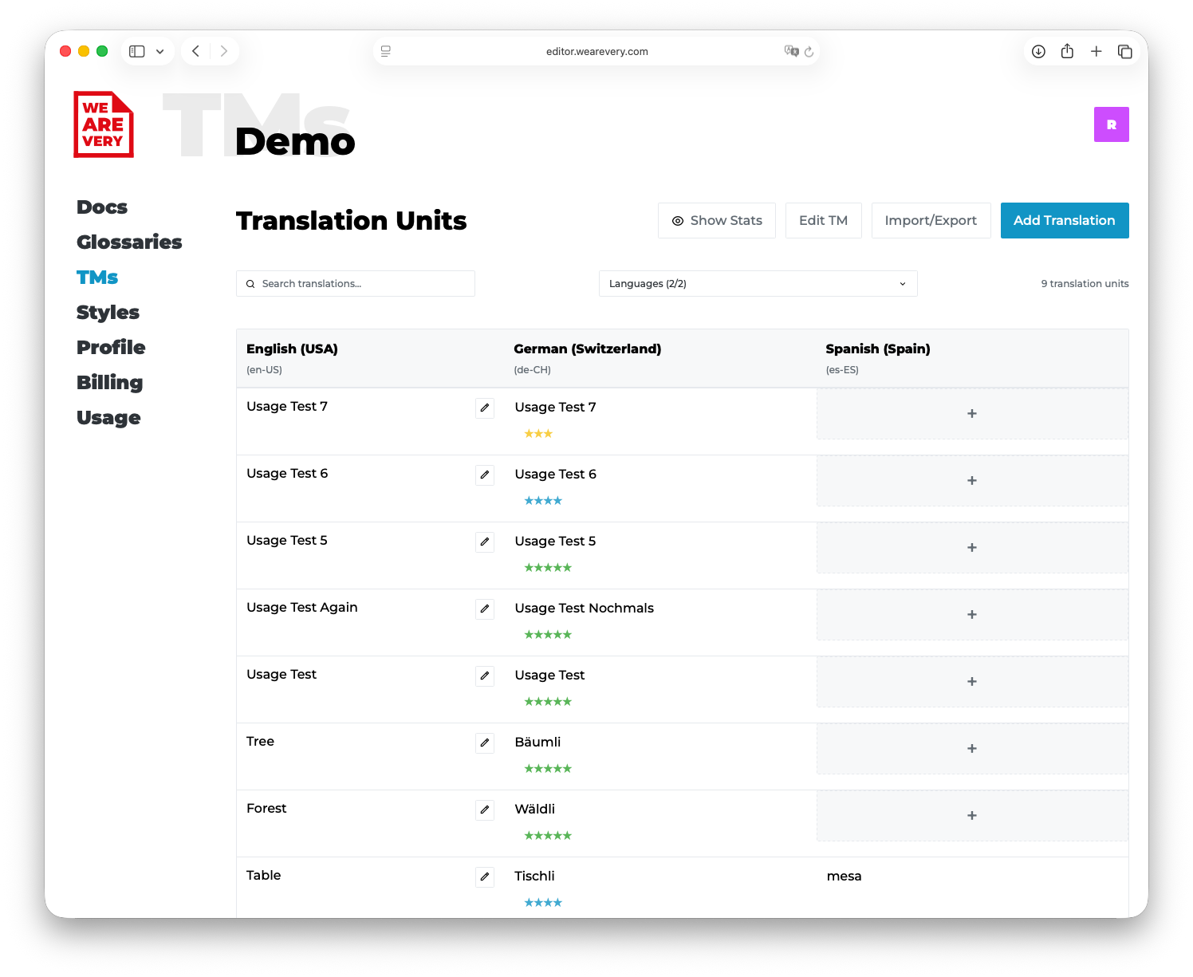Select the German translation Wäldli
The height and width of the screenshot is (977, 1193).
(535, 810)
